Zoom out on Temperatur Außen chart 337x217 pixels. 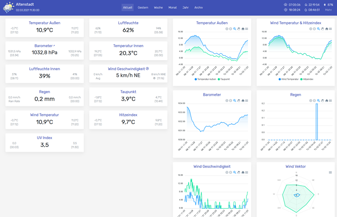(231, 29)
